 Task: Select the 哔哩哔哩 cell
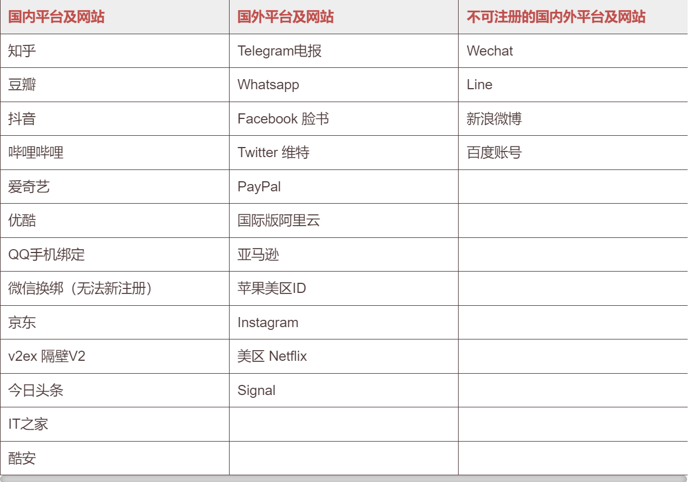coord(115,153)
